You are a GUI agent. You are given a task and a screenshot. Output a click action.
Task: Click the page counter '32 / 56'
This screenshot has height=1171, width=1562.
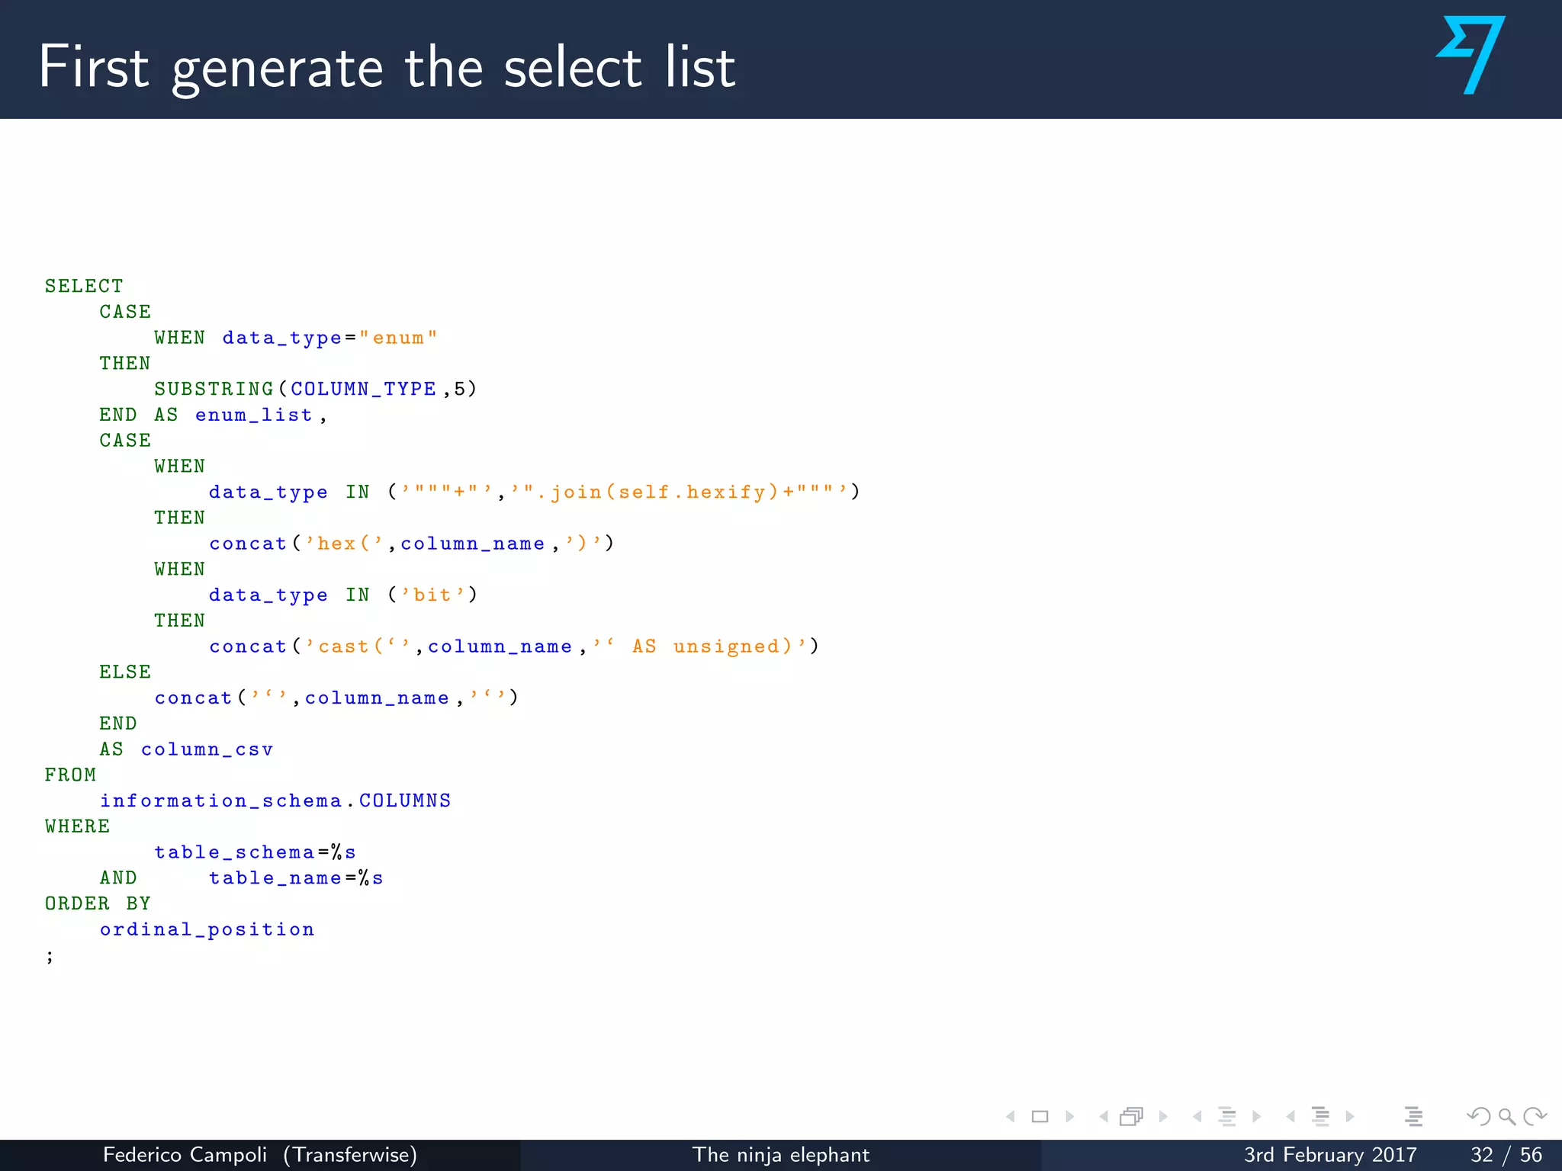(x=1506, y=1155)
